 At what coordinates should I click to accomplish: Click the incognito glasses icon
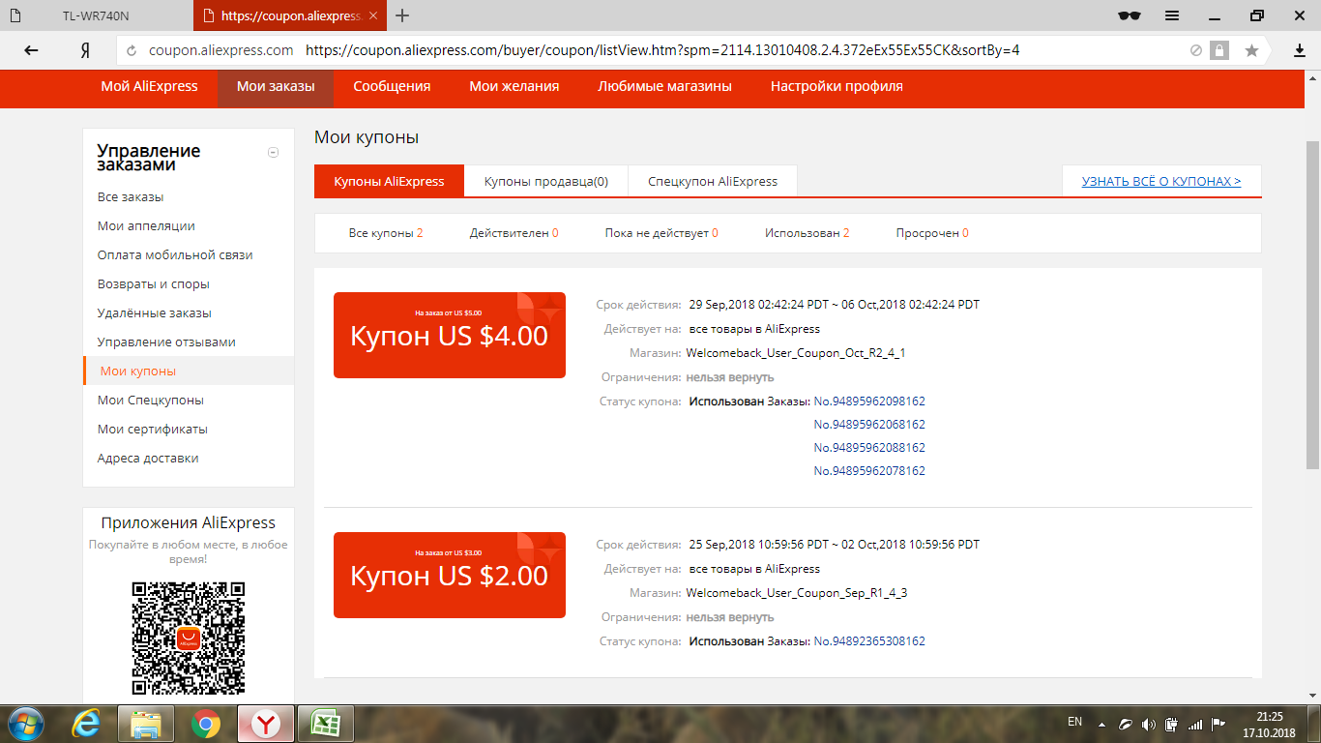coord(1129,15)
